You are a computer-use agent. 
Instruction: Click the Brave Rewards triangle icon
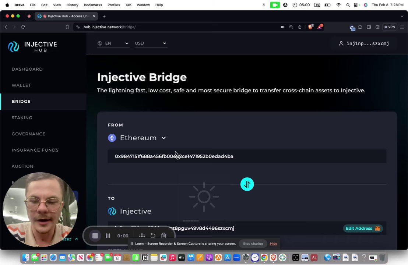tap(320, 27)
